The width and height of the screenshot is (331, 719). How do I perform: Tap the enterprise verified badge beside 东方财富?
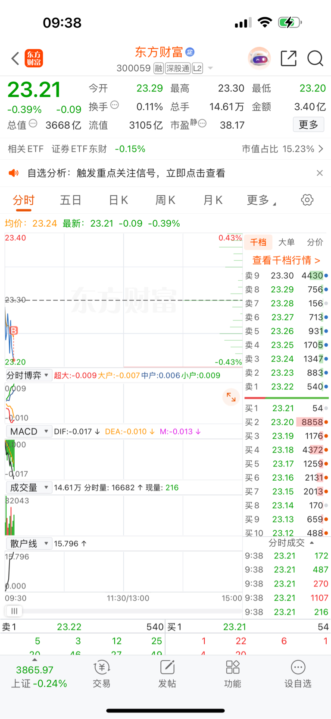pos(190,52)
